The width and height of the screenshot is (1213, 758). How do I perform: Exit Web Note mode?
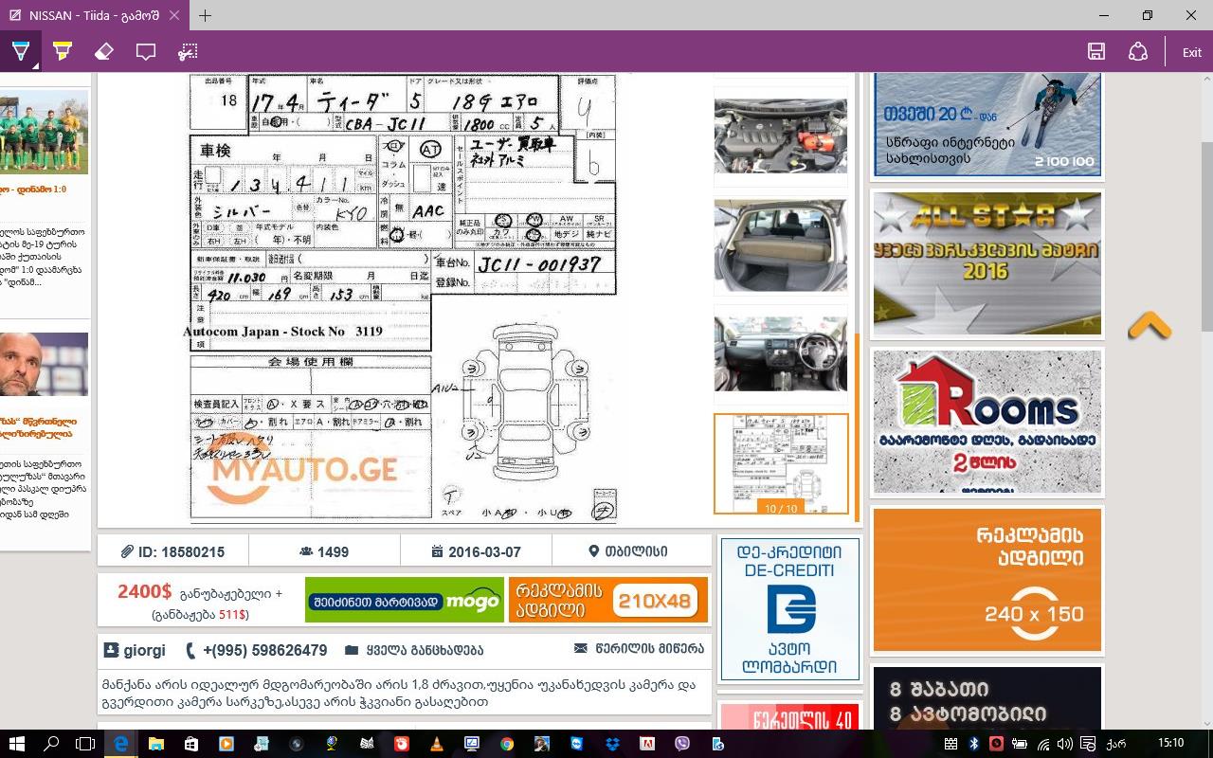point(1191,52)
